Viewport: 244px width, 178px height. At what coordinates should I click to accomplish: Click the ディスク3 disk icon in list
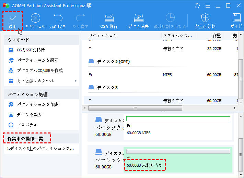[x=91, y=88]
